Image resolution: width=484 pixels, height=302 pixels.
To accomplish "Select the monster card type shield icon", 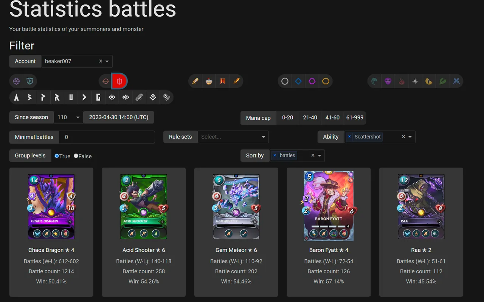I will (30, 81).
